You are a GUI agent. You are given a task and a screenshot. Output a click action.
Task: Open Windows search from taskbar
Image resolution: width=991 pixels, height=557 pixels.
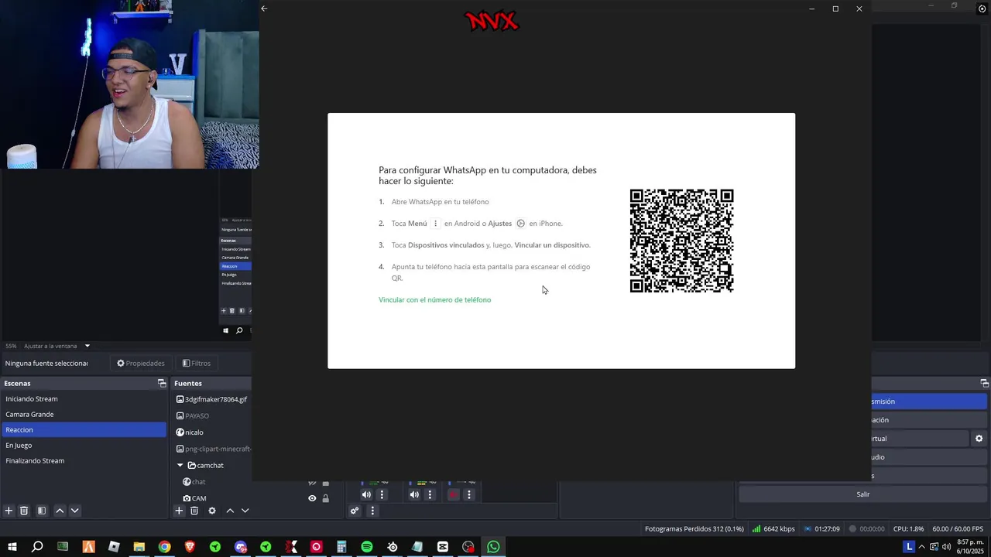coord(37,547)
